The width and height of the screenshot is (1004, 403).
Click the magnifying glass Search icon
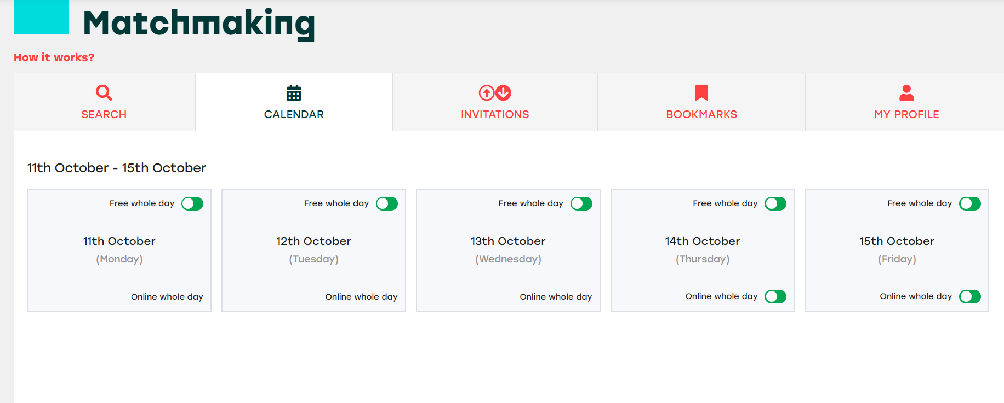(104, 93)
